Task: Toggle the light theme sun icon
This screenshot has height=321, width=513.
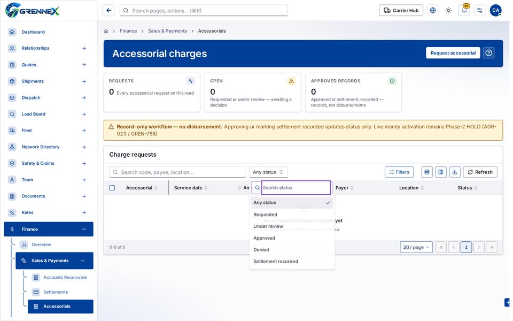Action: point(448,11)
